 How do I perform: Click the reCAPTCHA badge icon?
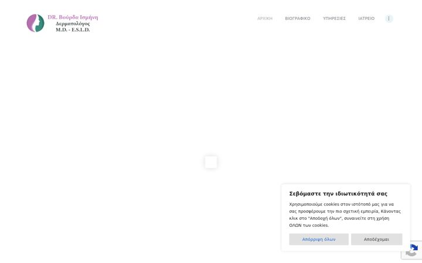[412, 250]
